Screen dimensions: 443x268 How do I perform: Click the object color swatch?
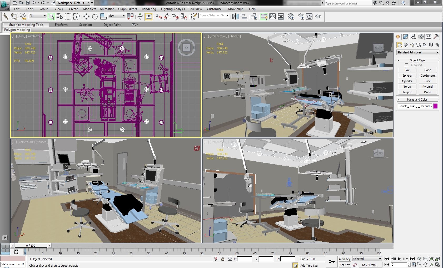coord(436,106)
